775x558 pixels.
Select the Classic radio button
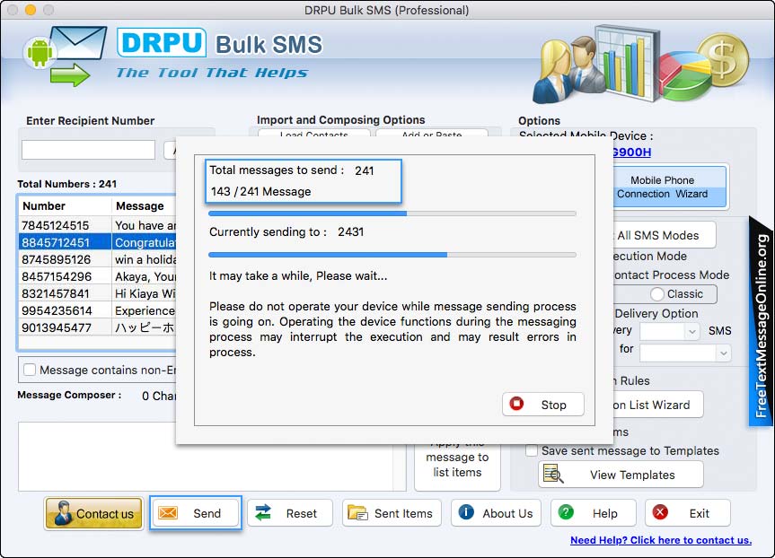tap(656, 294)
